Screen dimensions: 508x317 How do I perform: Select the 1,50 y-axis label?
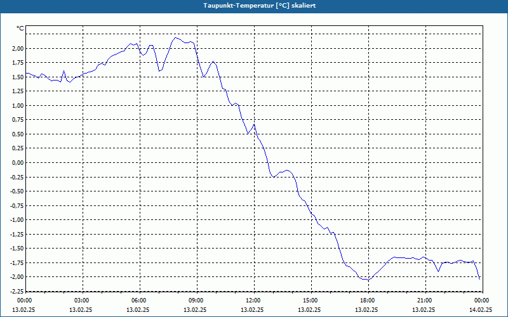[x=18, y=77]
